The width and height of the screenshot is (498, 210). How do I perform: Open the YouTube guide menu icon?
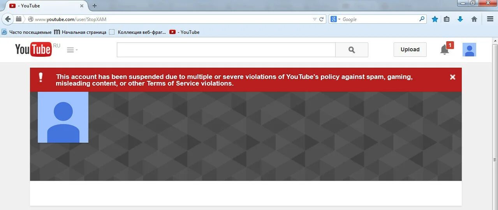coord(72,50)
